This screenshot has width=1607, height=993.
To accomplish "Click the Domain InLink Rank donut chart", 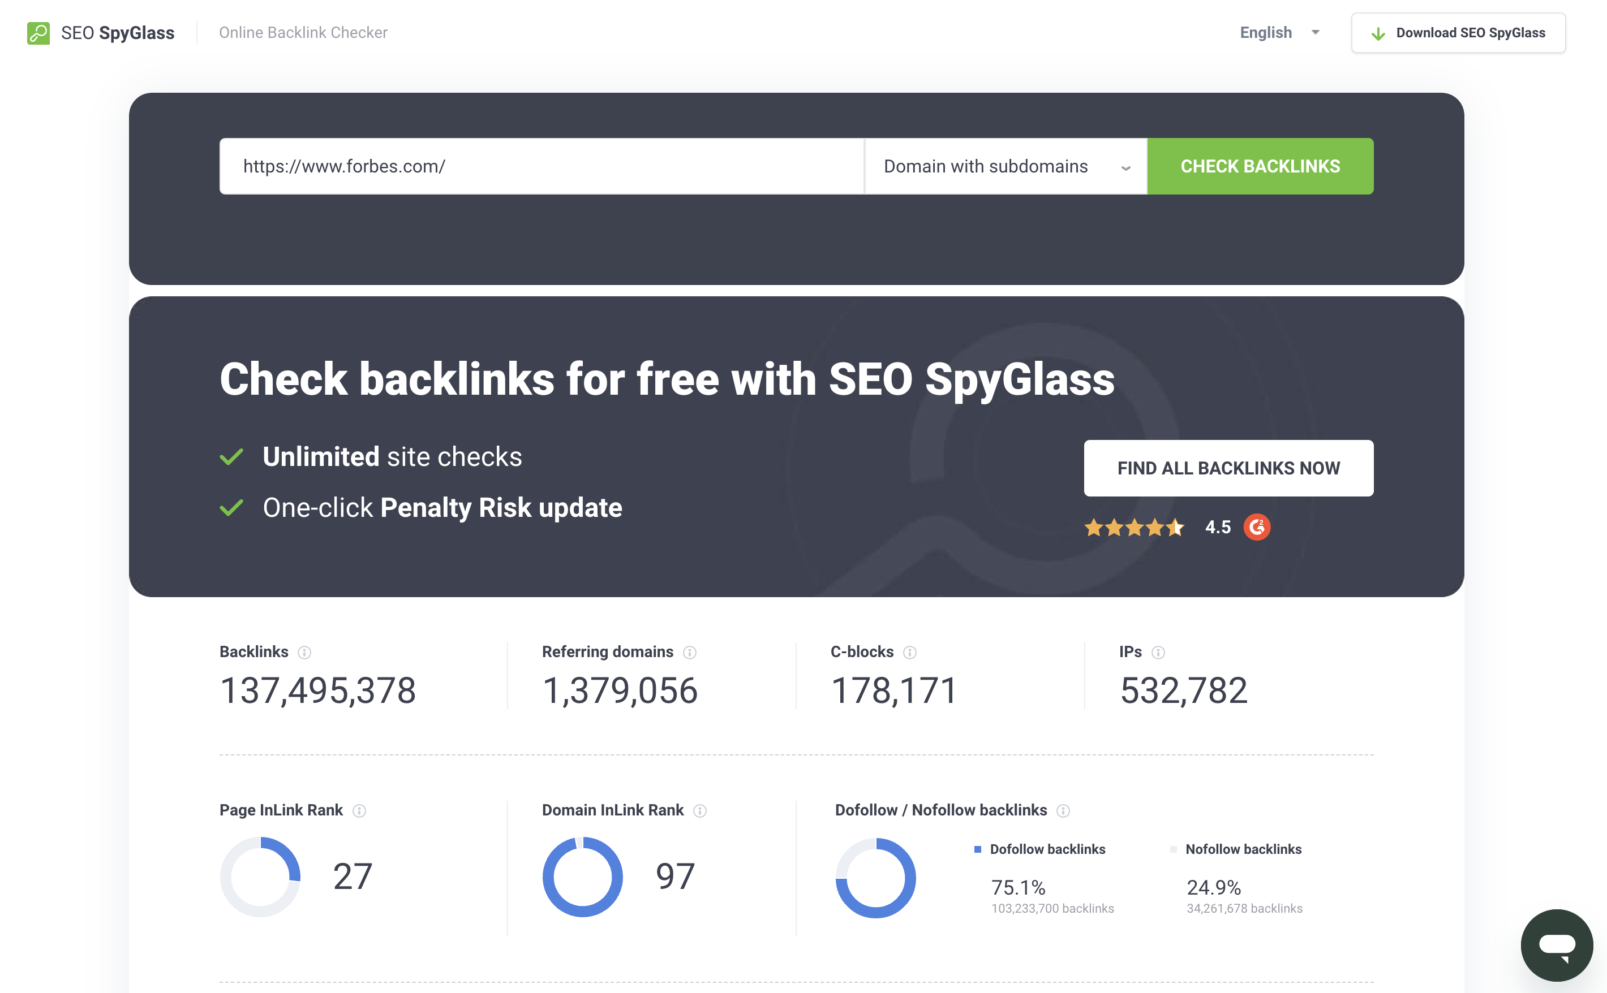I will (x=583, y=877).
